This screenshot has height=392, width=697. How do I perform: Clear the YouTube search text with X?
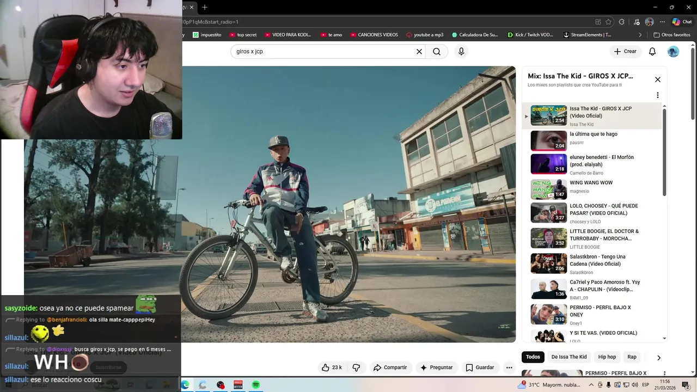pos(419,52)
